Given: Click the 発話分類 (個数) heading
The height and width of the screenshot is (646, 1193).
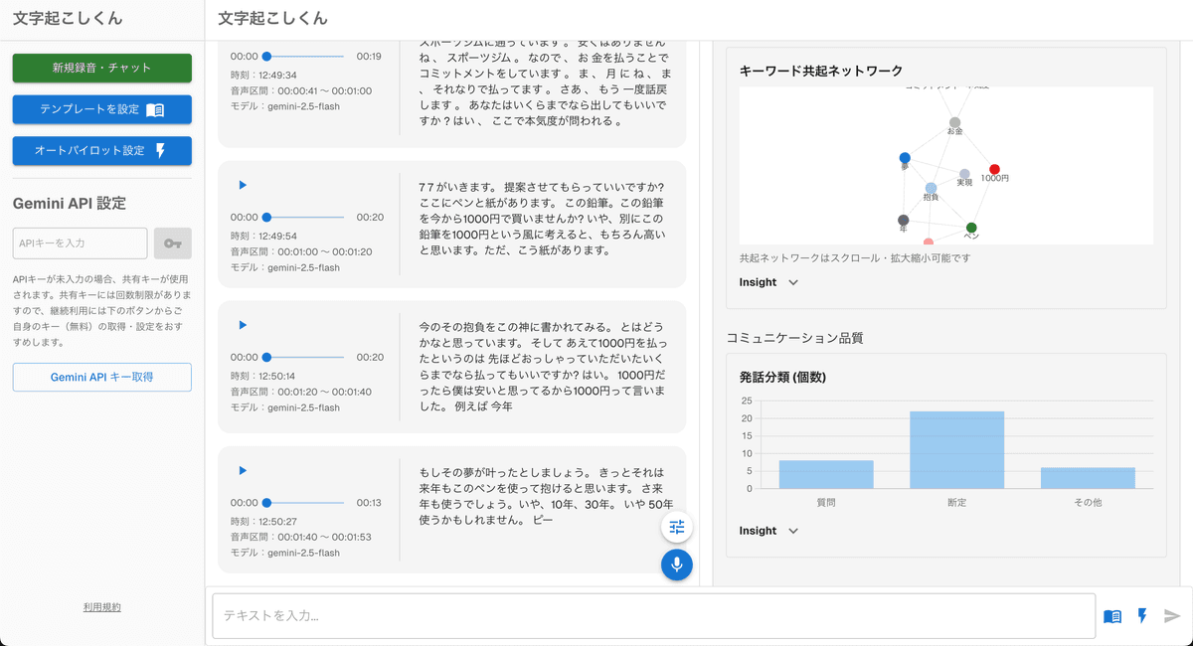Looking at the screenshot, I should point(783,378).
